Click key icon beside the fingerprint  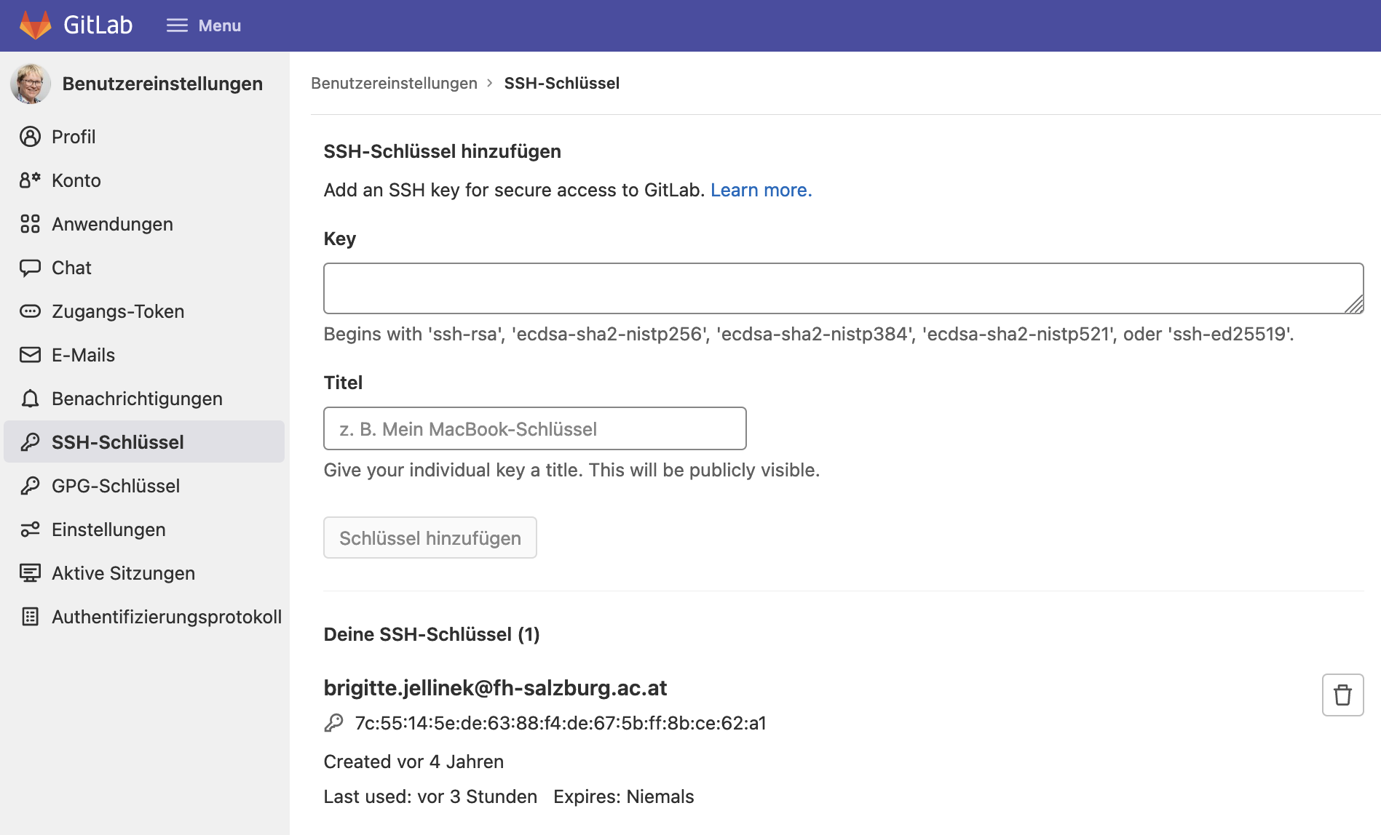[333, 723]
